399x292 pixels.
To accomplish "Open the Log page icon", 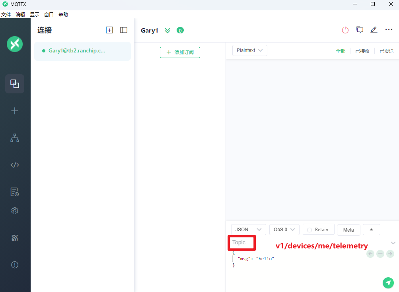I will 15,192.
